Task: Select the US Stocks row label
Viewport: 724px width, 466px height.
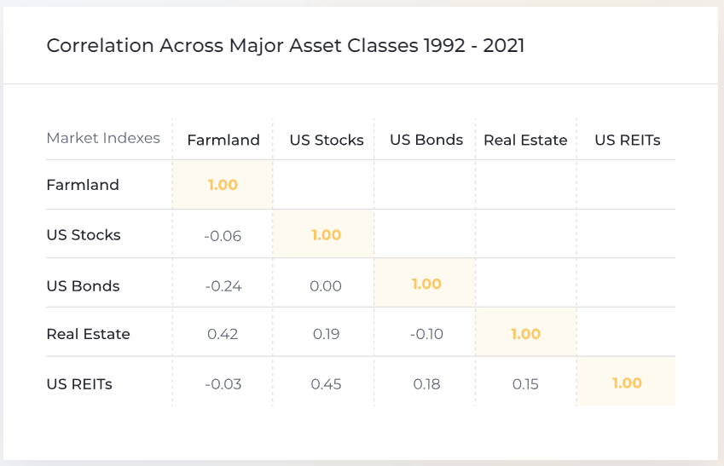Action: (x=84, y=235)
